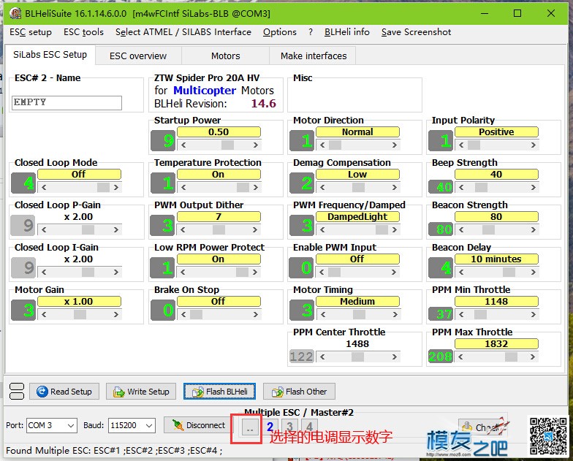573x461 pixels.
Task: Click the Beacon Delay value box showing 4
Action: [x=441, y=267]
